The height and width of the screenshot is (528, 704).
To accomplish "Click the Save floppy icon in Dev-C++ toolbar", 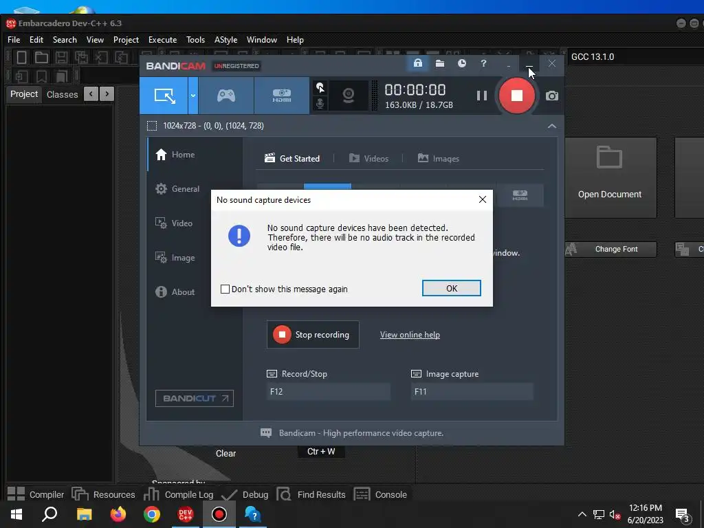I will click(61, 57).
